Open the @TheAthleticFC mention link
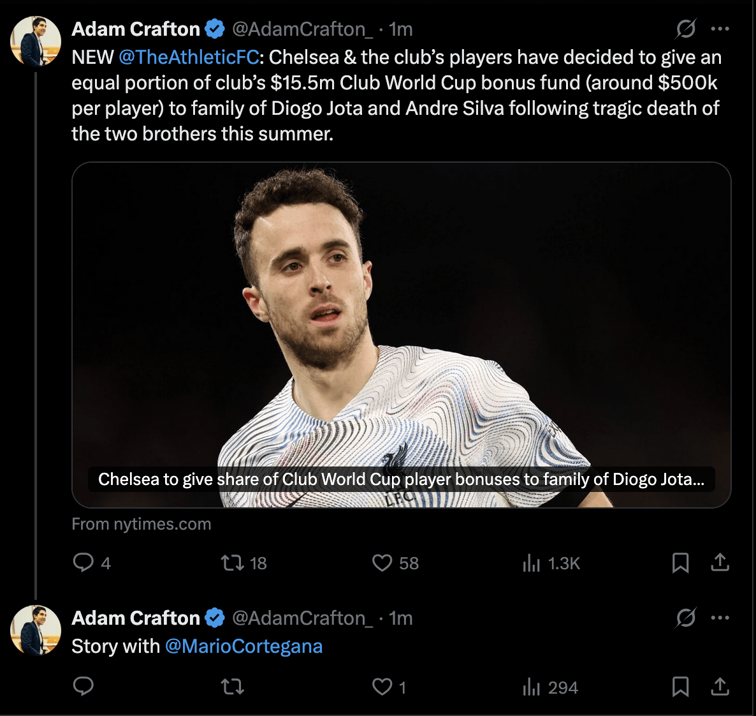Screen dimensions: 756x716 point(189,57)
